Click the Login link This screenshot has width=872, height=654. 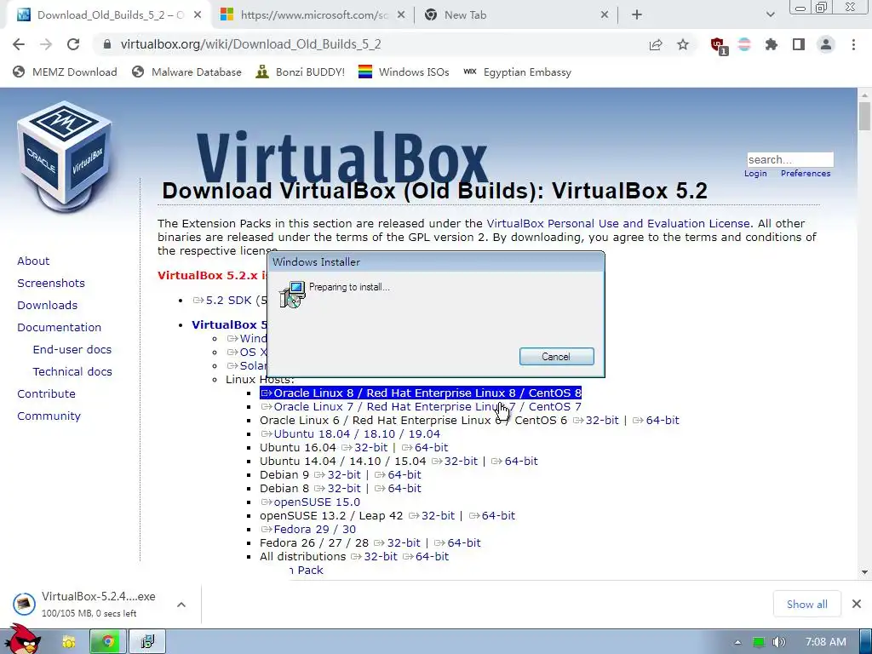click(x=755, y=174)
